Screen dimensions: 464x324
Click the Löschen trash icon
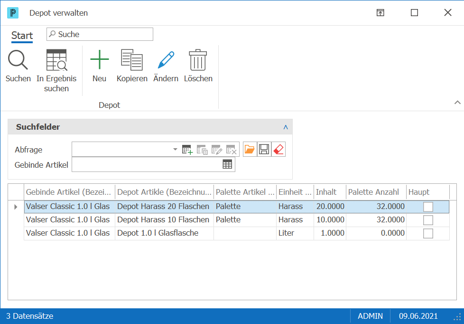198,60
